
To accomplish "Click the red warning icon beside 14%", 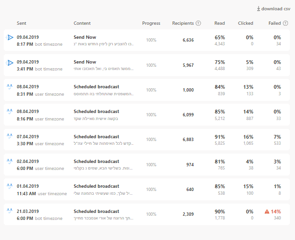I will (267, 212).
